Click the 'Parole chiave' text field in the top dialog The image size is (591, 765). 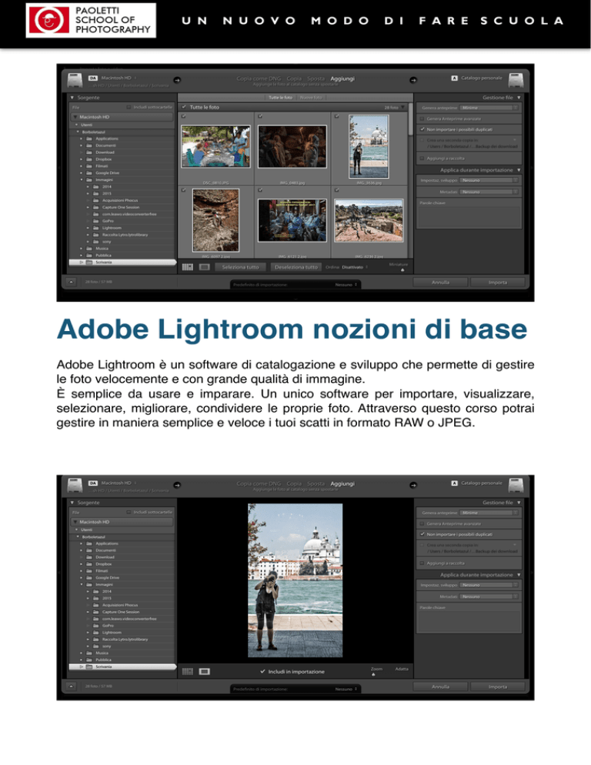469,216
